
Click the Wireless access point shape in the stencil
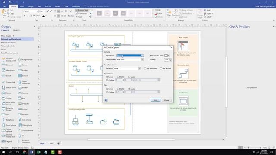tap(9, 59)
